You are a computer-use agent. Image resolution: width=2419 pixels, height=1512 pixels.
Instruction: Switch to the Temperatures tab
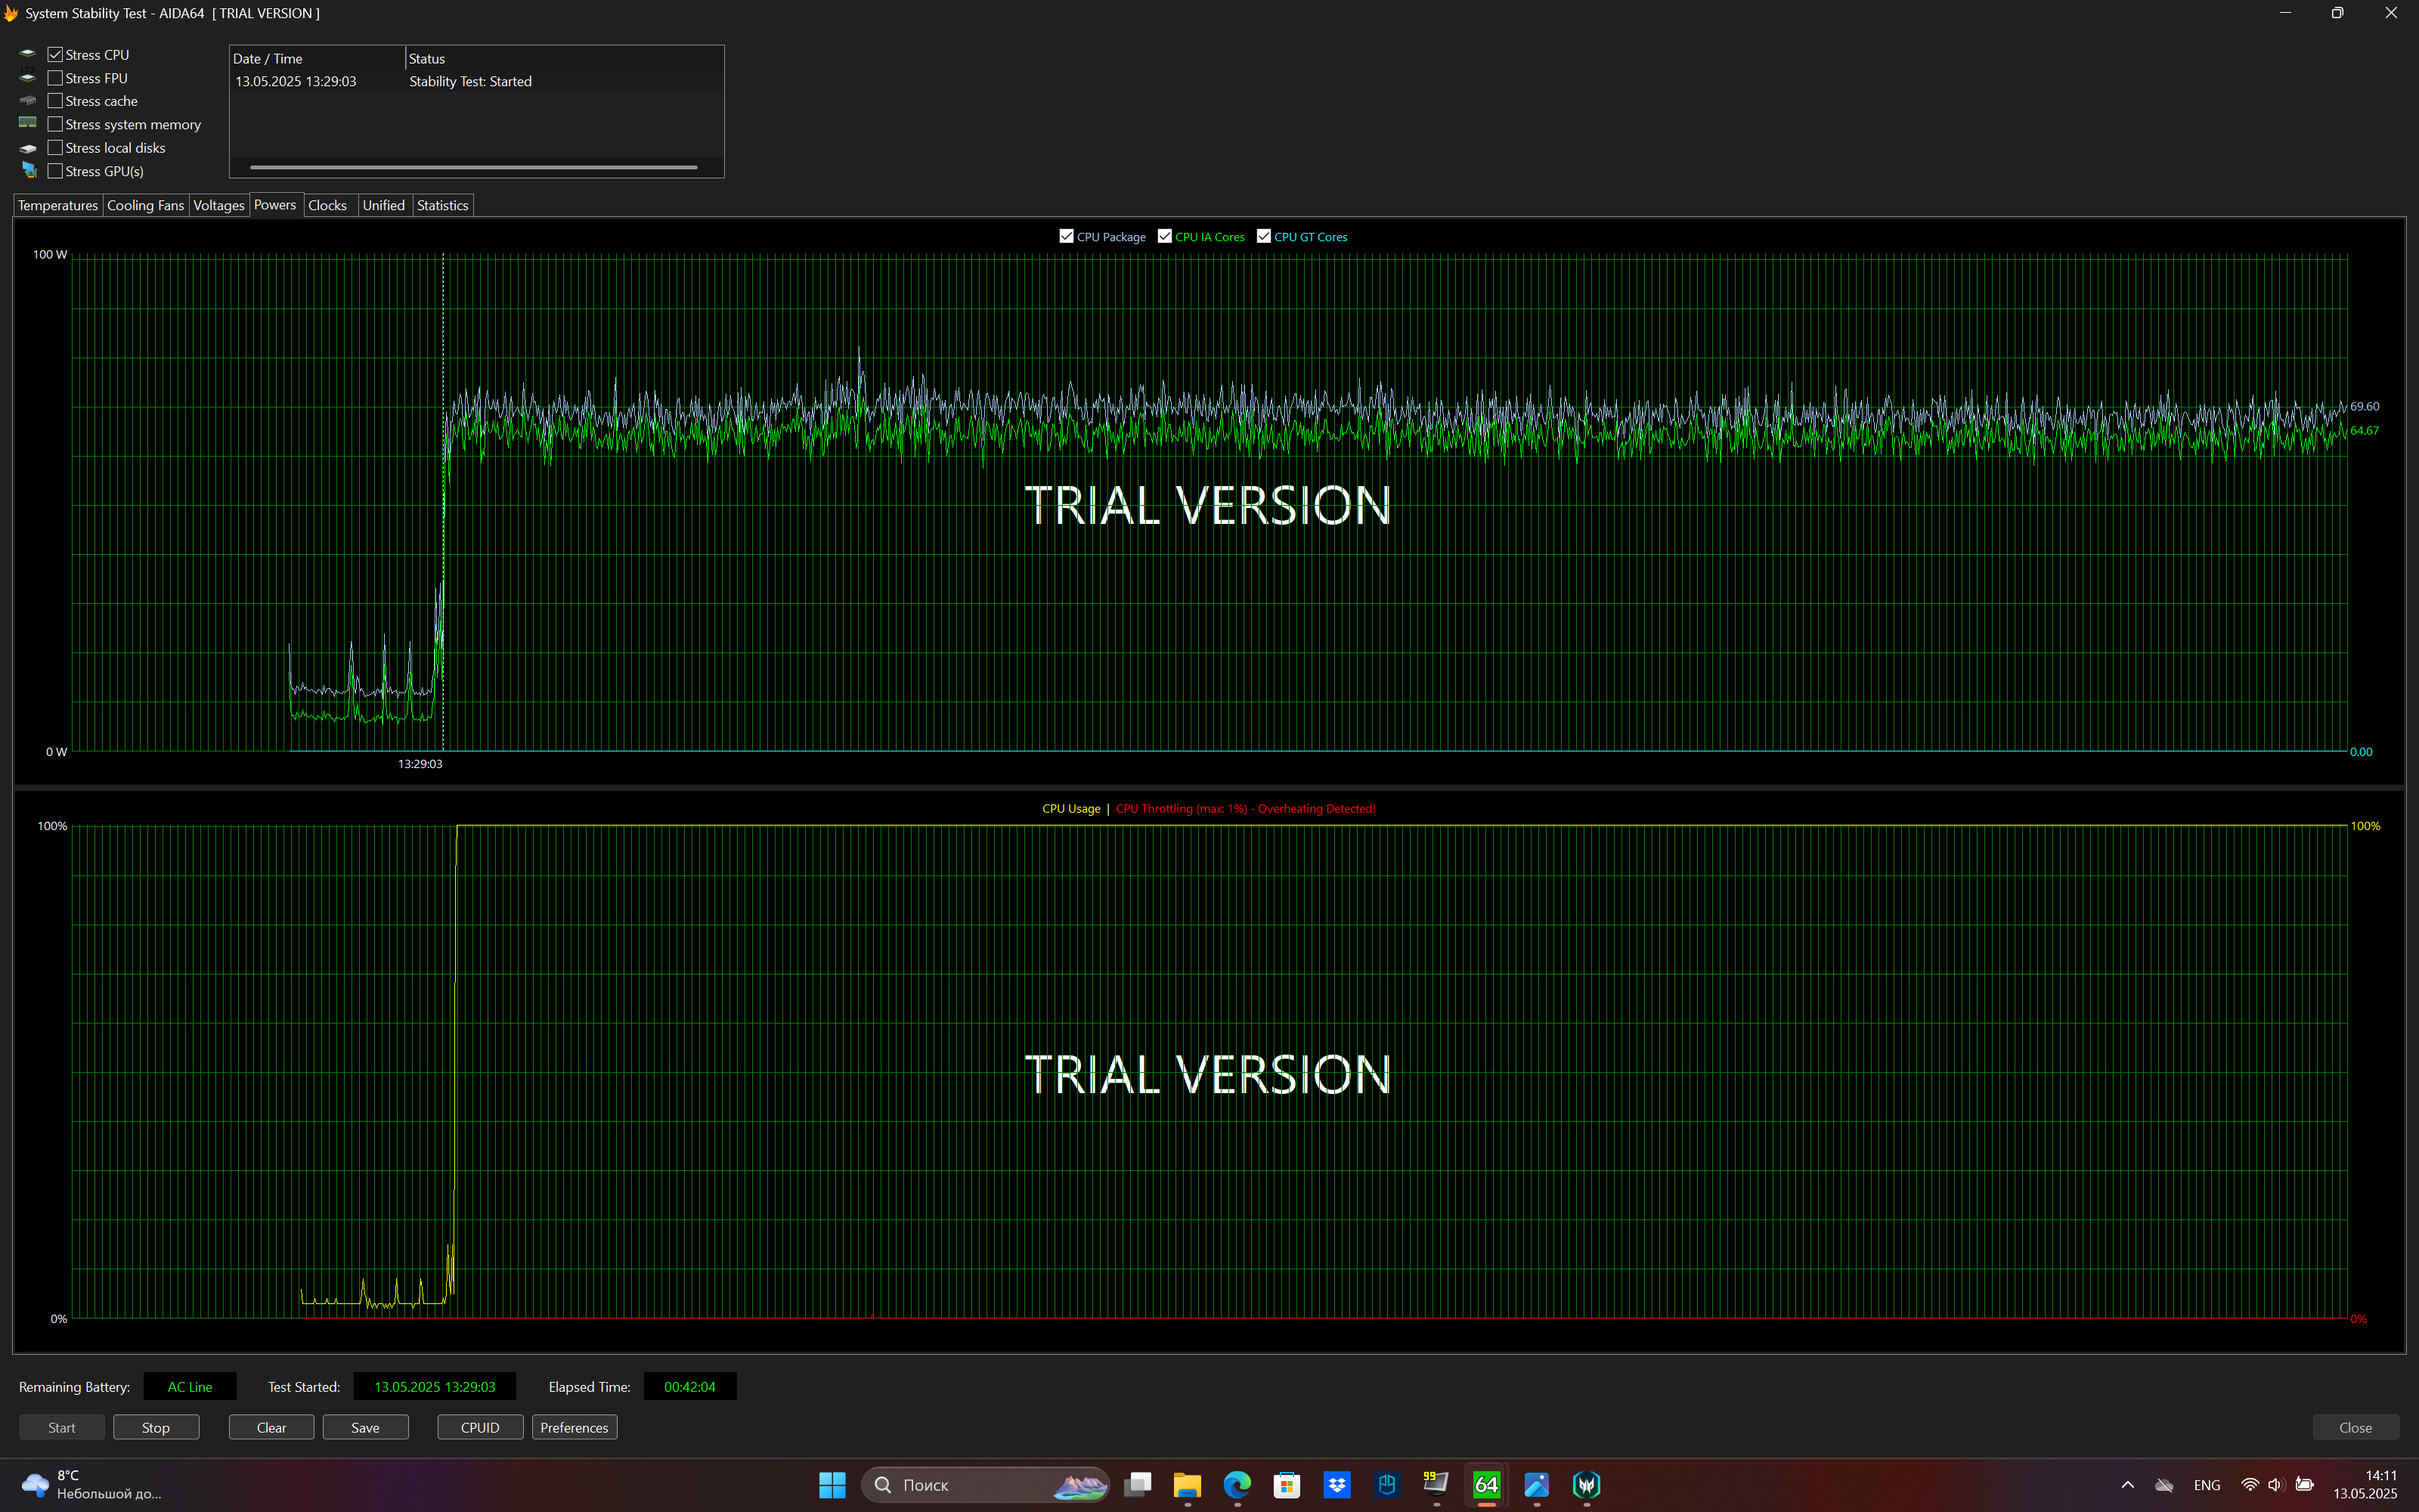pos(58,205)
